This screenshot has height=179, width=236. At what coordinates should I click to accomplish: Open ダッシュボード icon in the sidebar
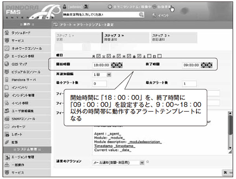point(7,33)
